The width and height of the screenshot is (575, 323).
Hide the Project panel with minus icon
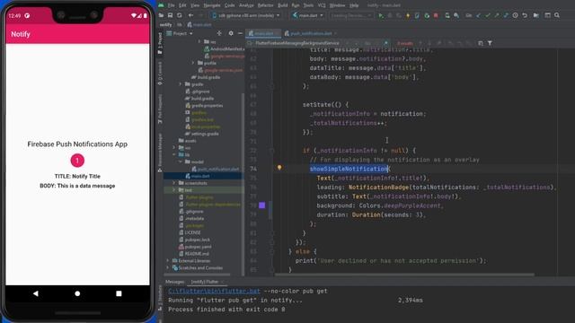click(240, 33)
